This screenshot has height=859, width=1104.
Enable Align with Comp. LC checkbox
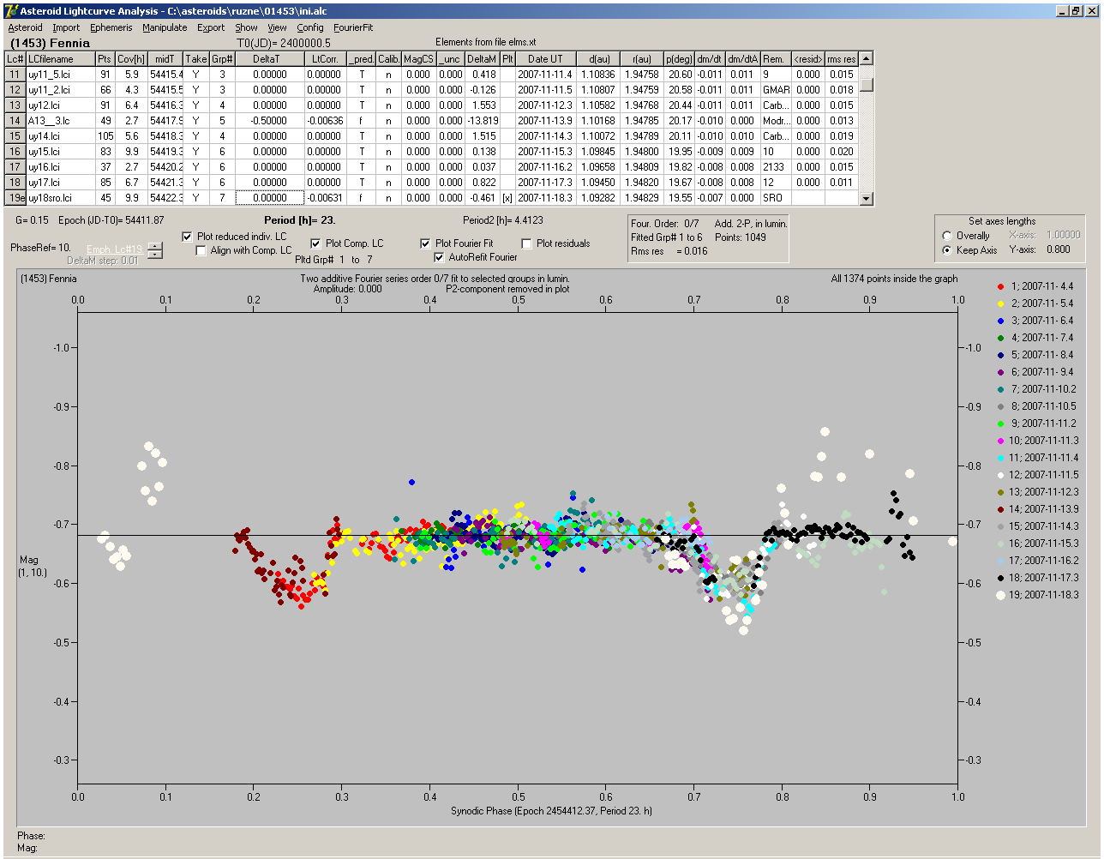pos(201,250)
